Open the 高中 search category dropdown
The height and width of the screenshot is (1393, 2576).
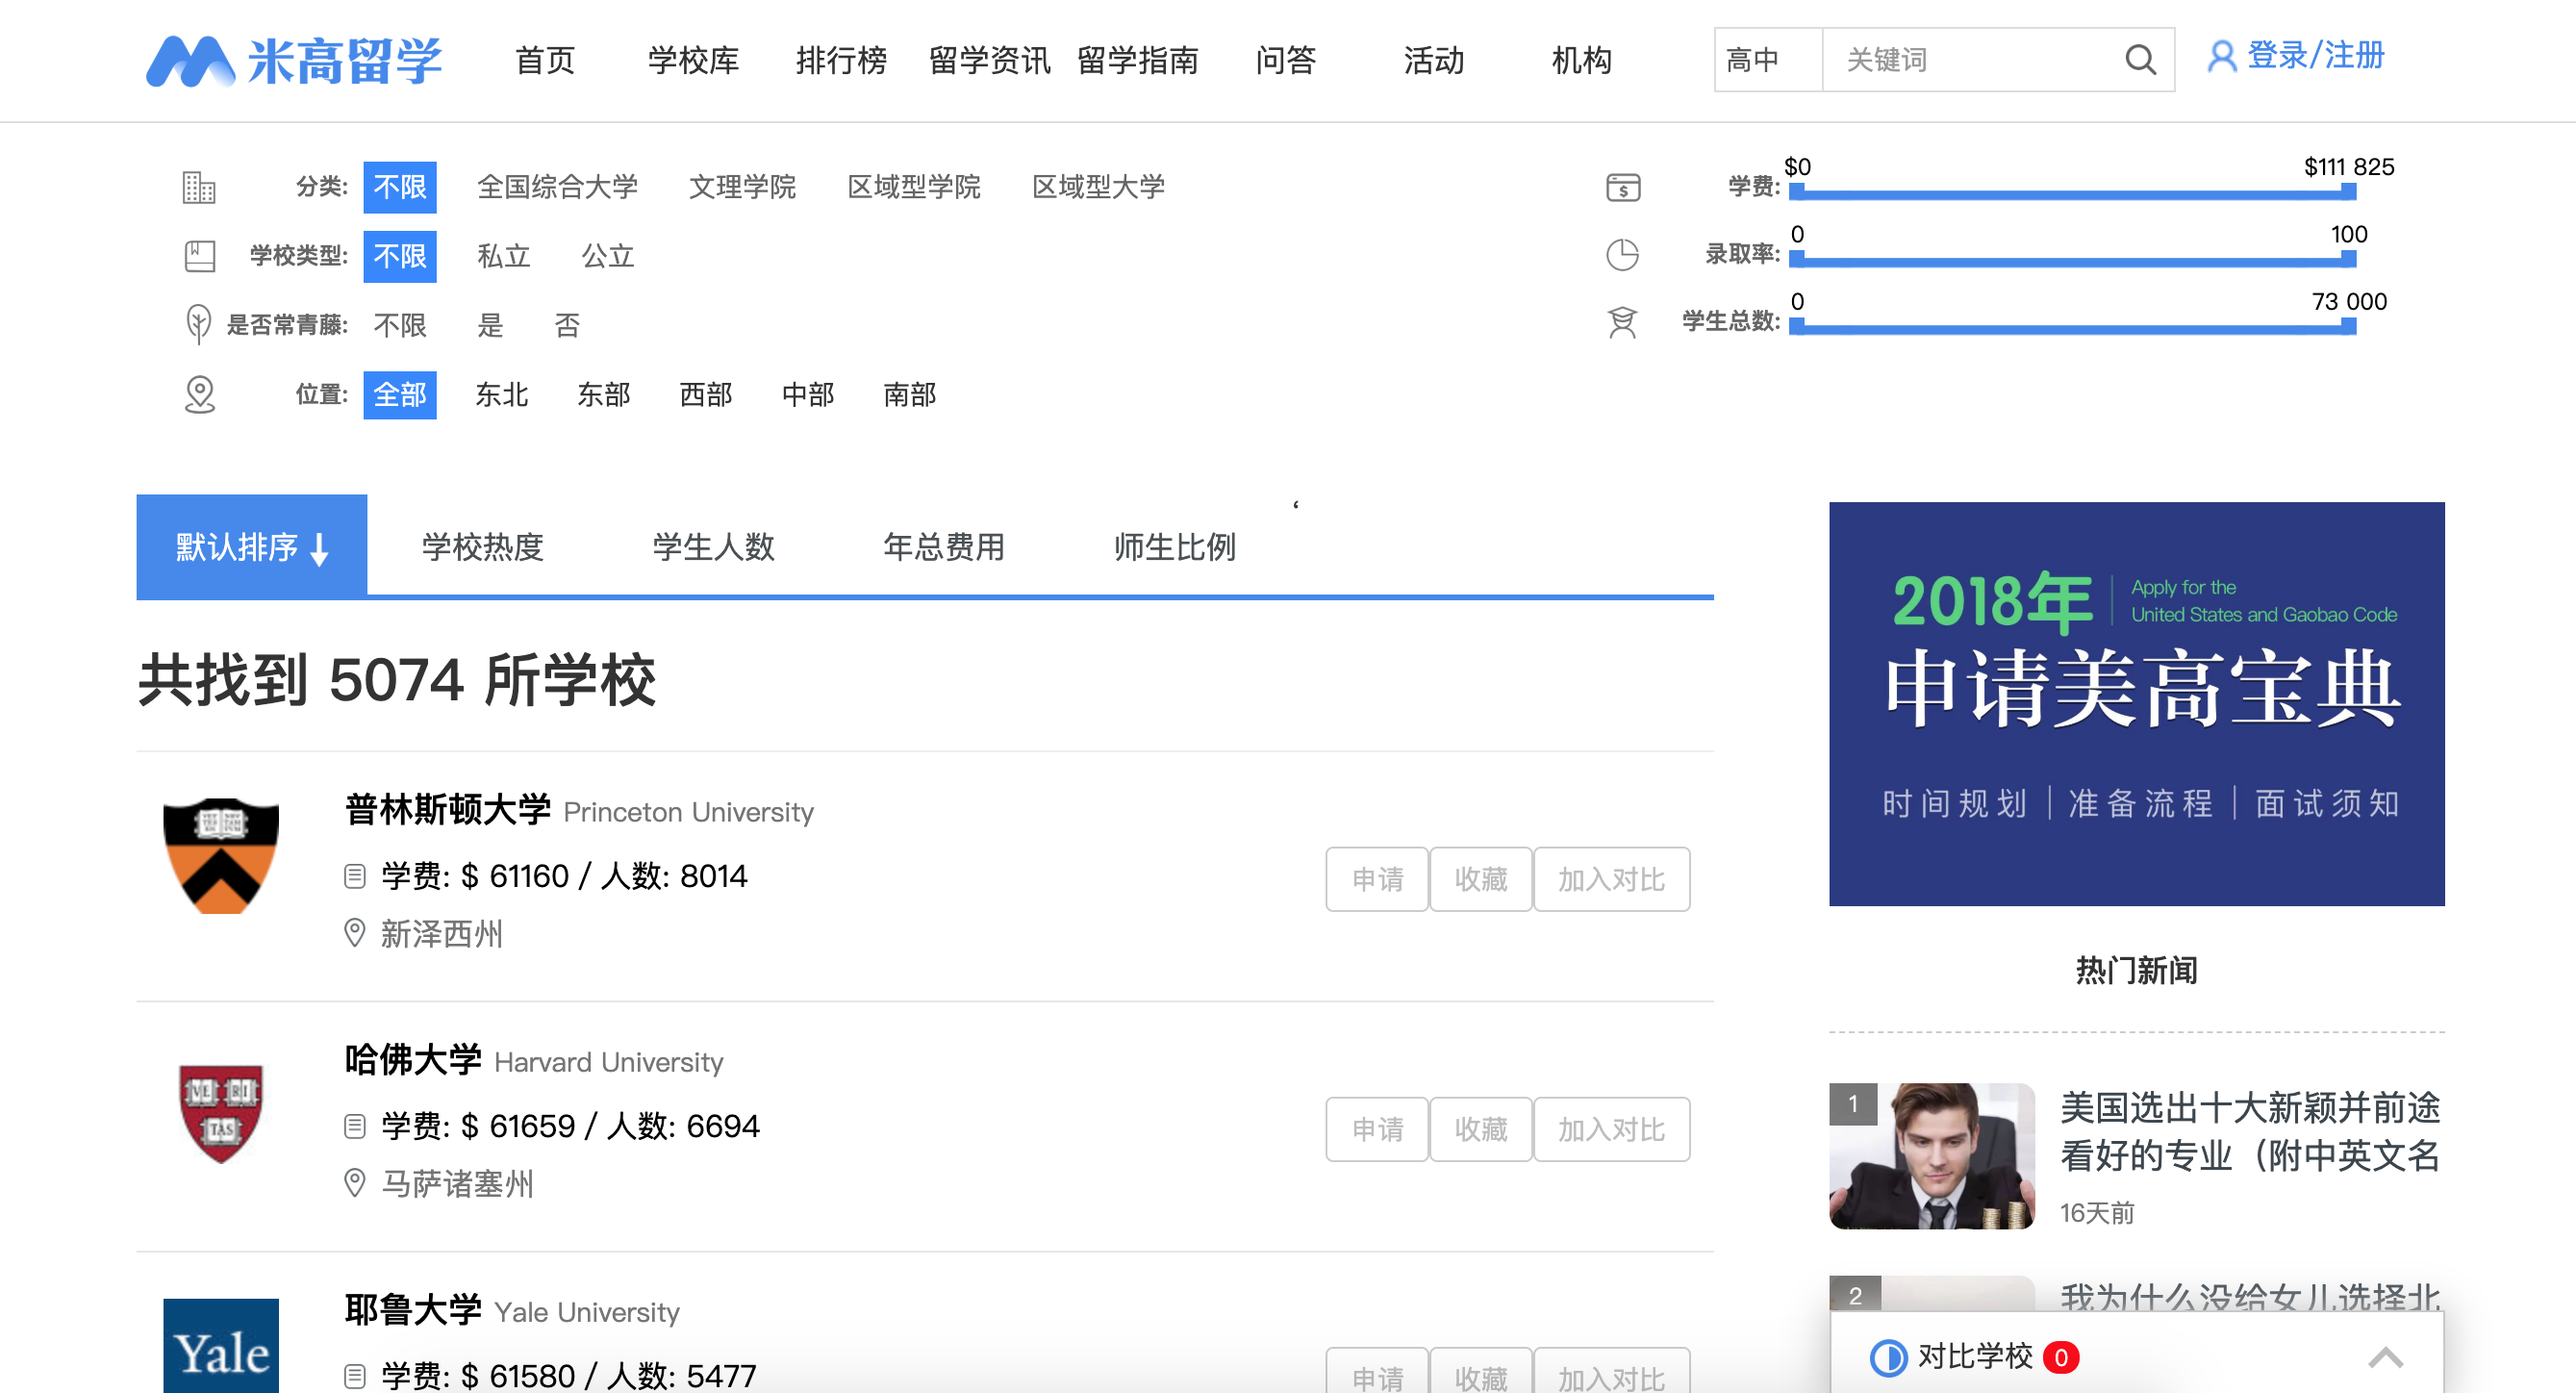(1768, 60)
